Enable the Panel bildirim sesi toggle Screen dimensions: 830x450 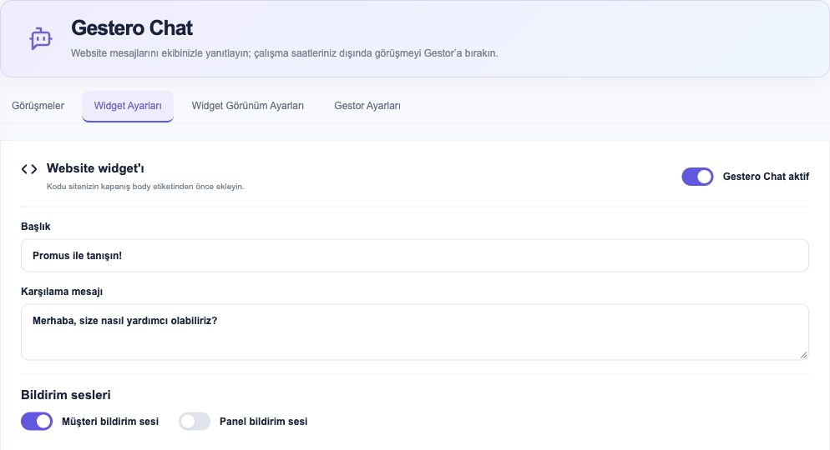coord(195,422)
